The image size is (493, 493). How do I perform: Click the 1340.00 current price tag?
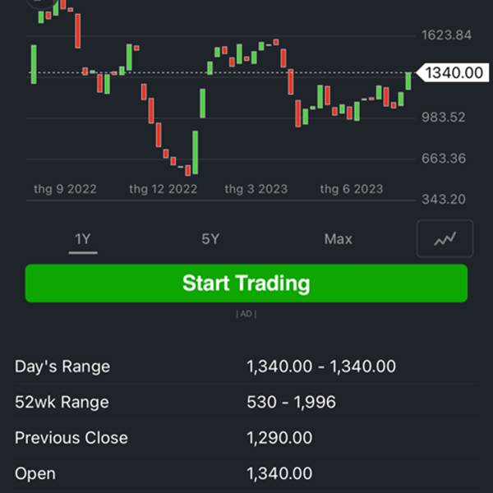tap(454, 73)
